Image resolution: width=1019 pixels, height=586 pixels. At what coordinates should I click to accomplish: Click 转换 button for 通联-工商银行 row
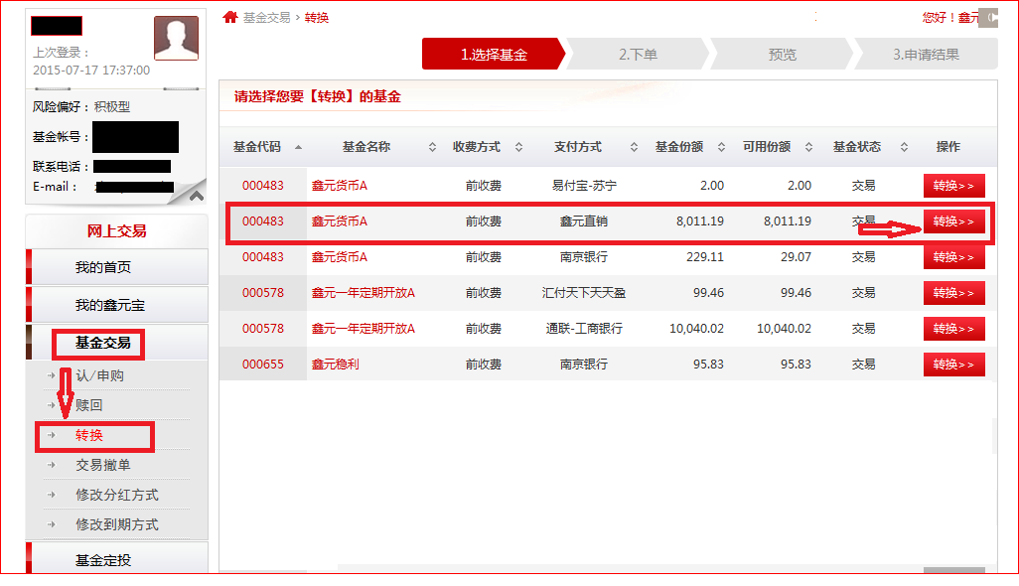[954, 329]
